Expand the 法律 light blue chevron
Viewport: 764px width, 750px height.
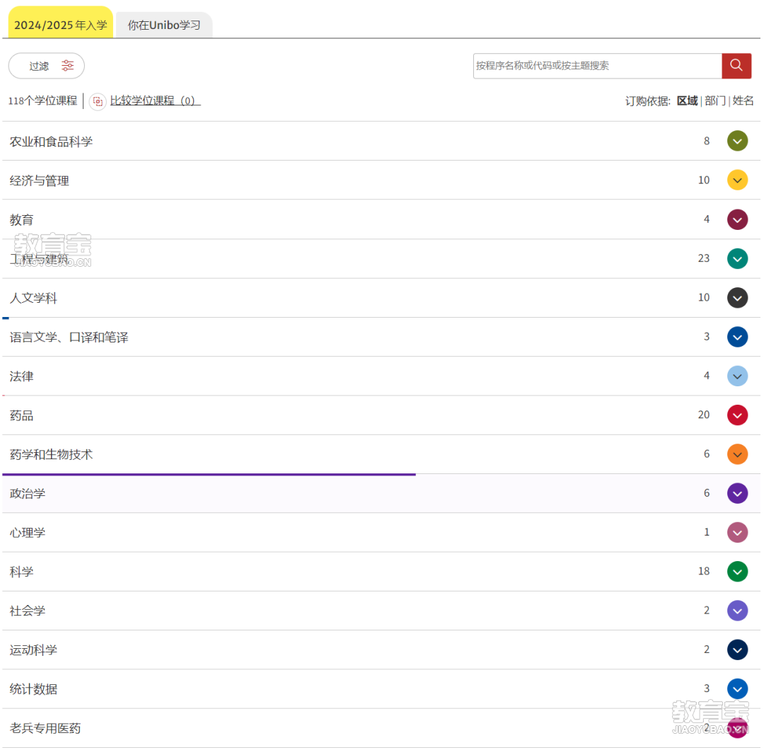click(x=737, y=376)
